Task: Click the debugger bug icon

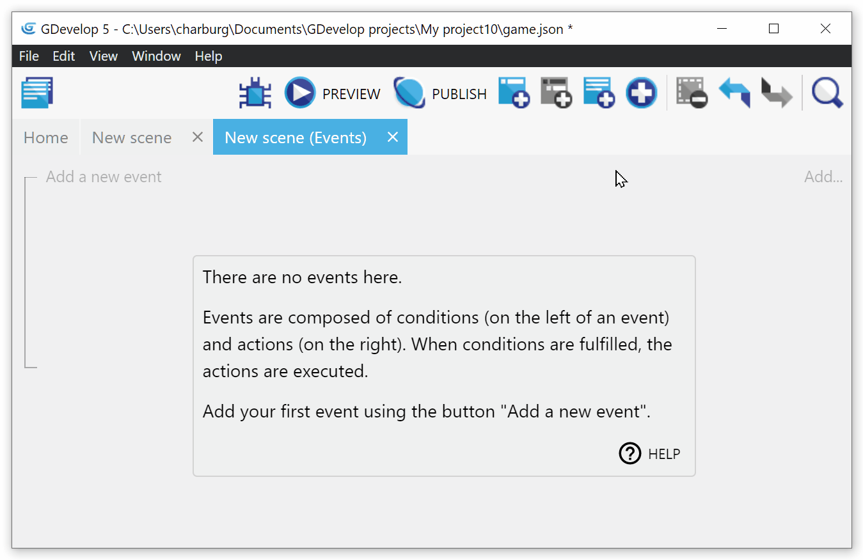Action: click(255, 93)
